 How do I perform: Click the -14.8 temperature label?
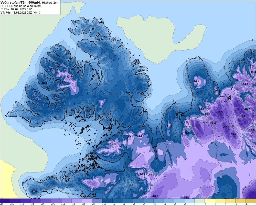point(207,114)
